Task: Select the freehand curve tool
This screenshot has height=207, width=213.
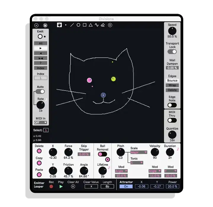Action: 97,25
